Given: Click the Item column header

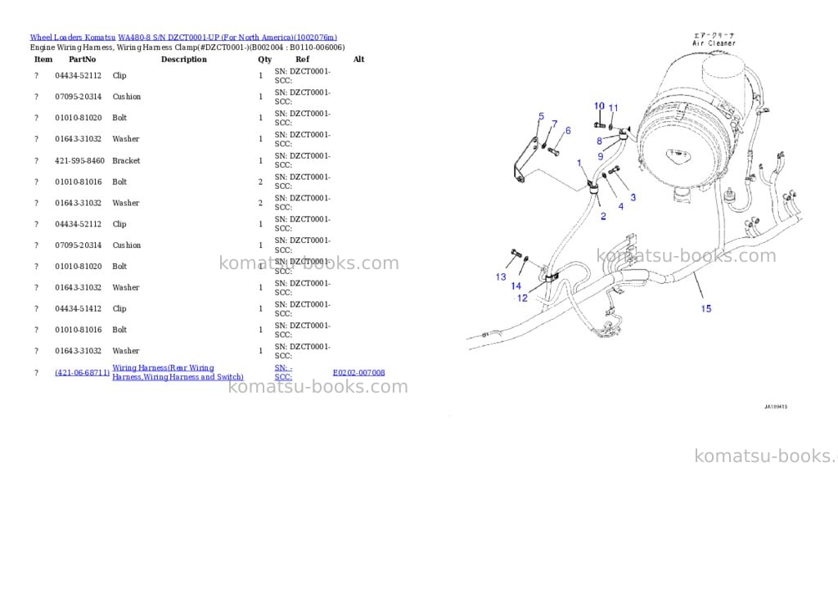Looking at the screenshot, I should 43,59.
